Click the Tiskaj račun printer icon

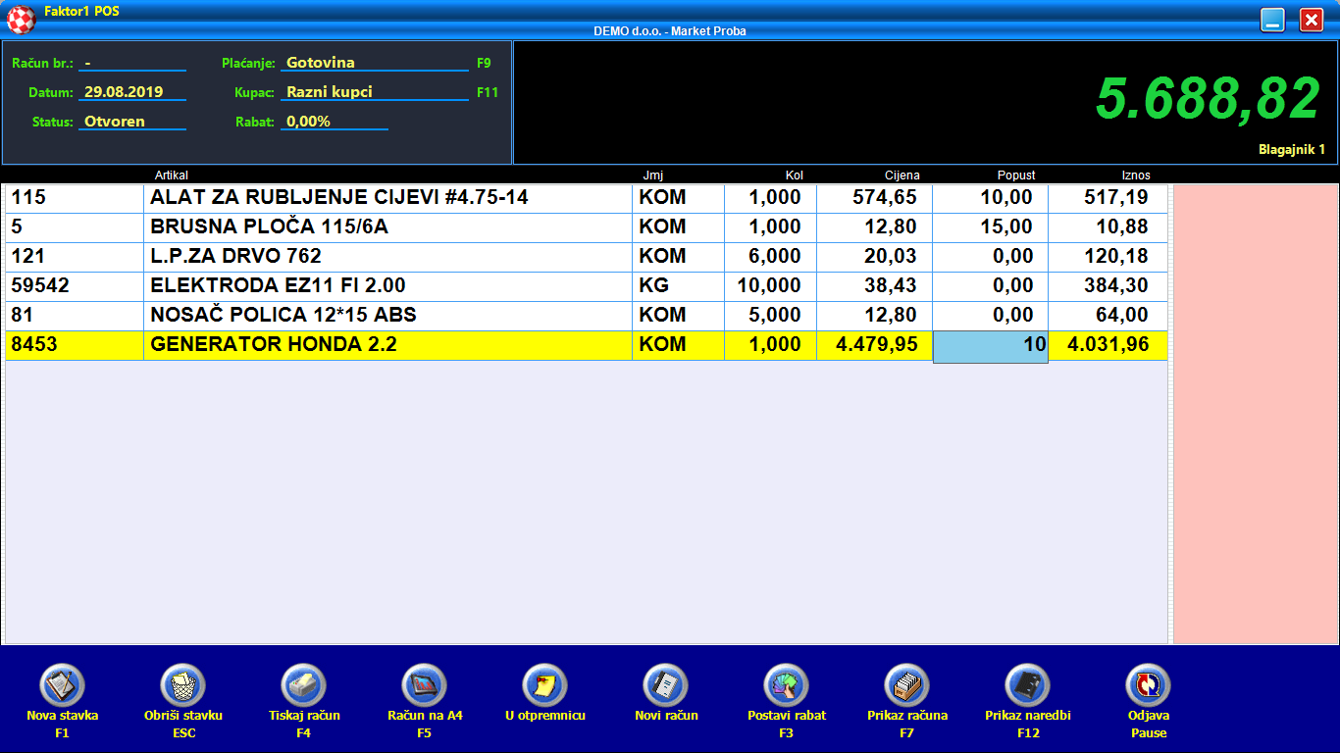(x=303, y=684)
